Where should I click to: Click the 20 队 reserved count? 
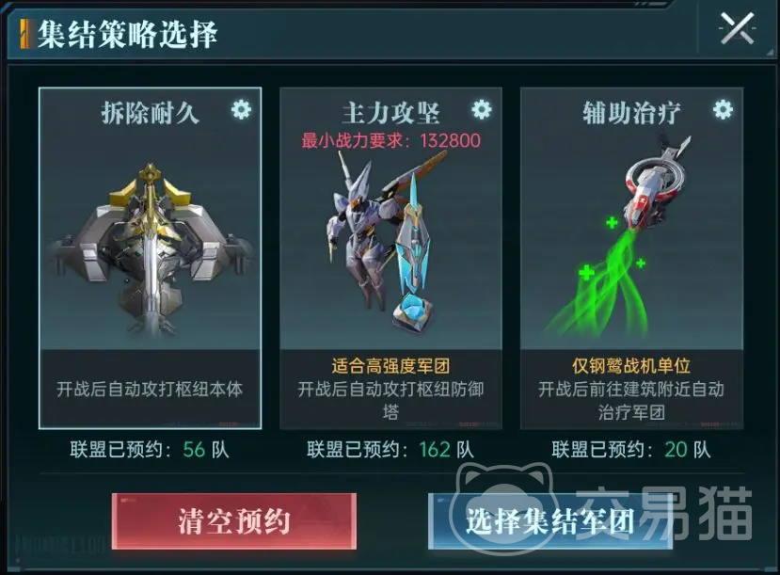688,450
